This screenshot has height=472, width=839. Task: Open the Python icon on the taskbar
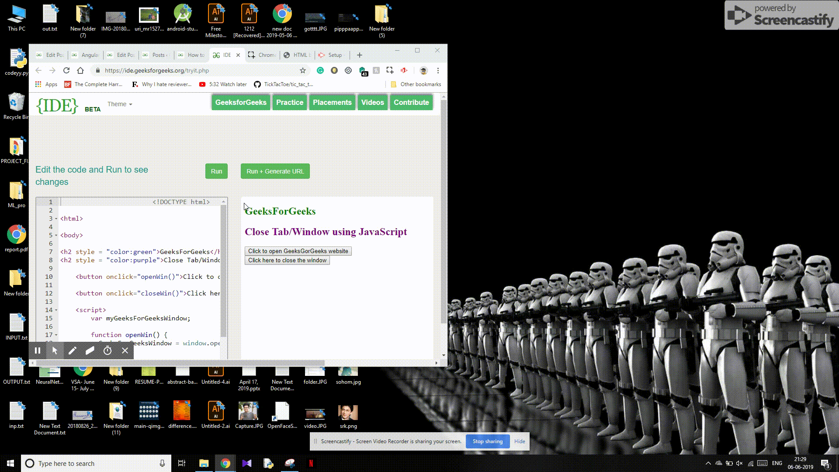268,463
